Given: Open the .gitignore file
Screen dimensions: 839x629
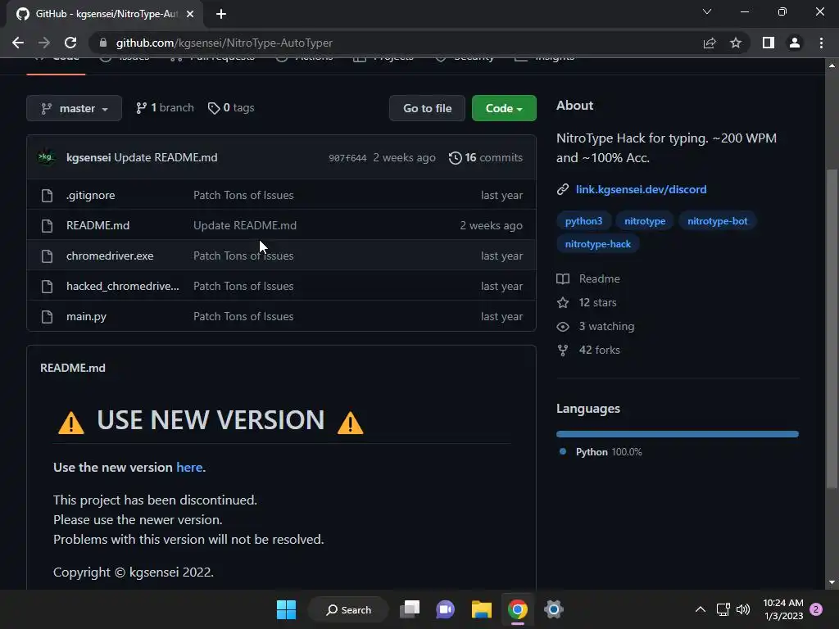Looking at the screenshot, I should tap(90, 195).
